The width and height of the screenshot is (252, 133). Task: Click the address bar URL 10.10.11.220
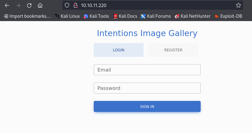point(94,6)
